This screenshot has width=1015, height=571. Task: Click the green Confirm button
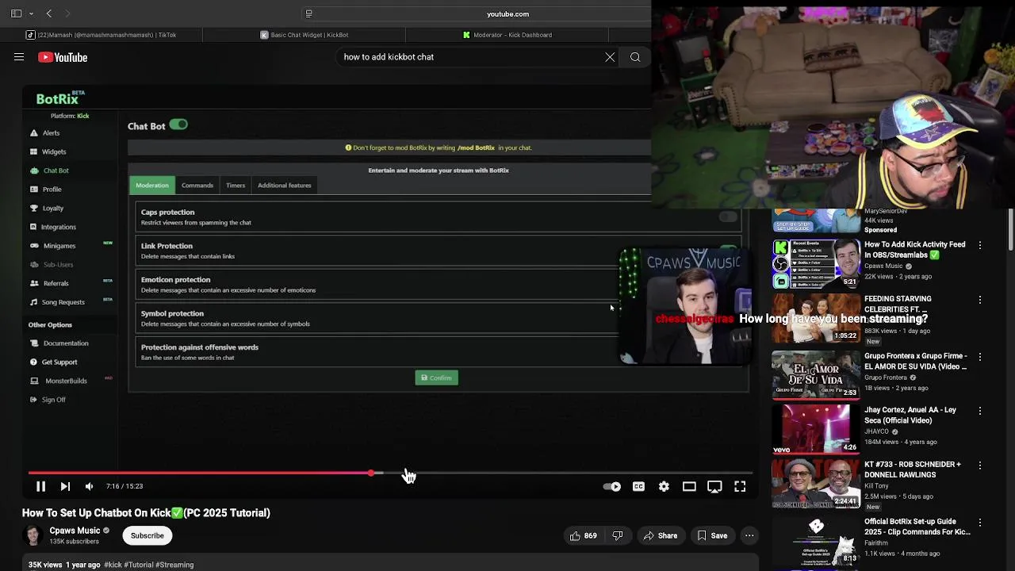pos(436,377)
